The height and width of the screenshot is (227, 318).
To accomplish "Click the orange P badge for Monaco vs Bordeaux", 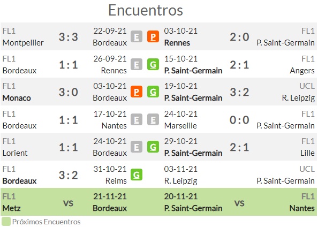I will coord(137,92).
